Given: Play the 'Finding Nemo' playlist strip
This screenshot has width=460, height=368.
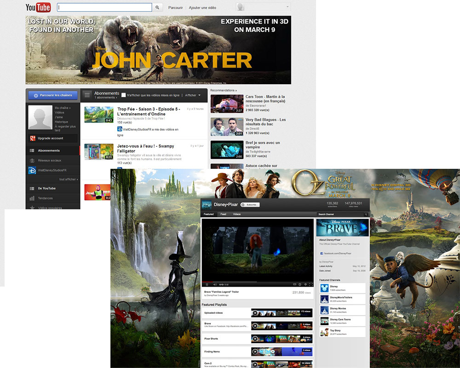Looking at the screenshot, I should [282, 351].
